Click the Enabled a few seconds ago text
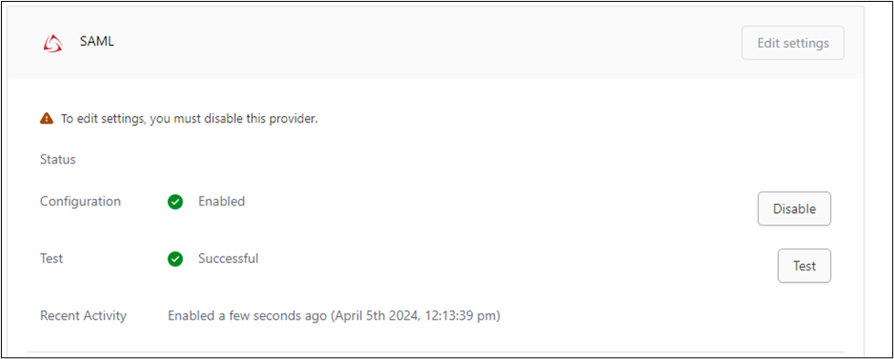The image size is (894, 359). pos(247,316)
